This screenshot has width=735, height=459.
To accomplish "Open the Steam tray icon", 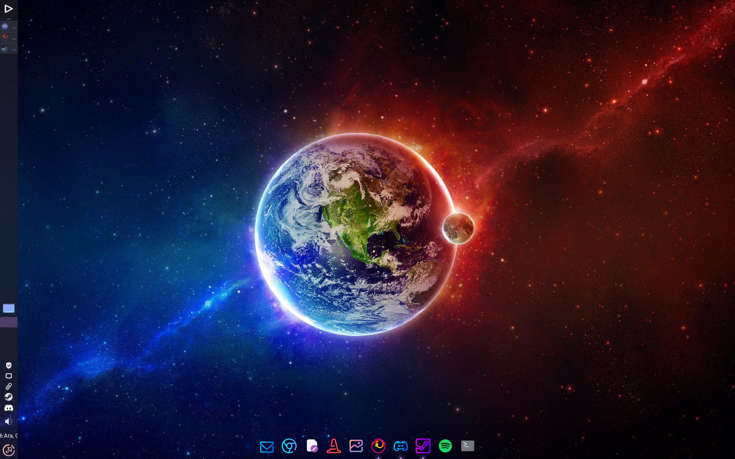I will click(x=8, y=397).
